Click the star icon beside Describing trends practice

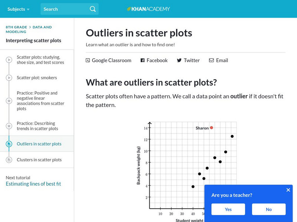(x=9, y=126)
